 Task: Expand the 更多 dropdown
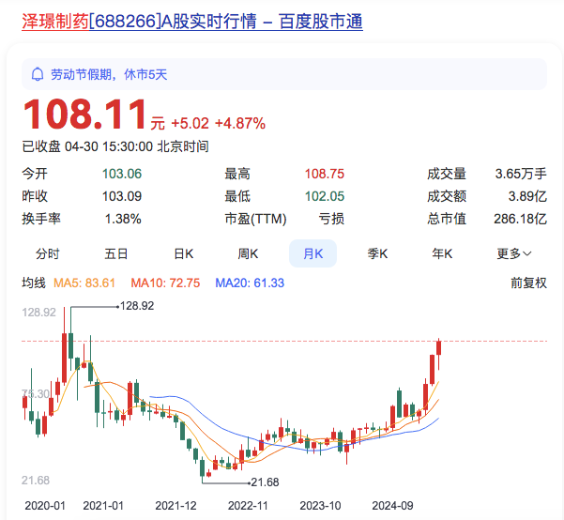coord(514,253)
